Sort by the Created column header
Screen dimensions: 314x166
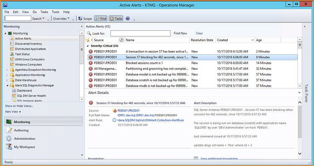click(x=235, y=40)
